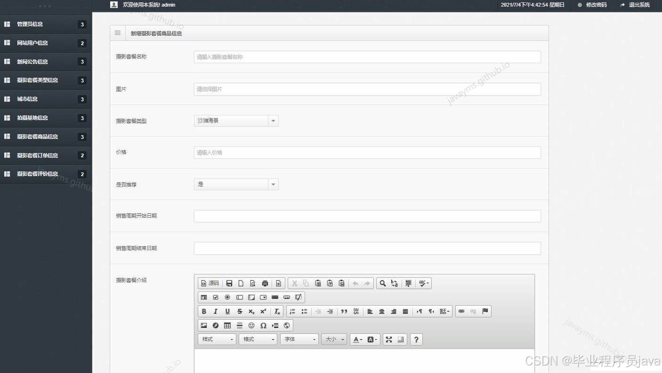Open the About CKEditor question mark icon

[416, 339]
